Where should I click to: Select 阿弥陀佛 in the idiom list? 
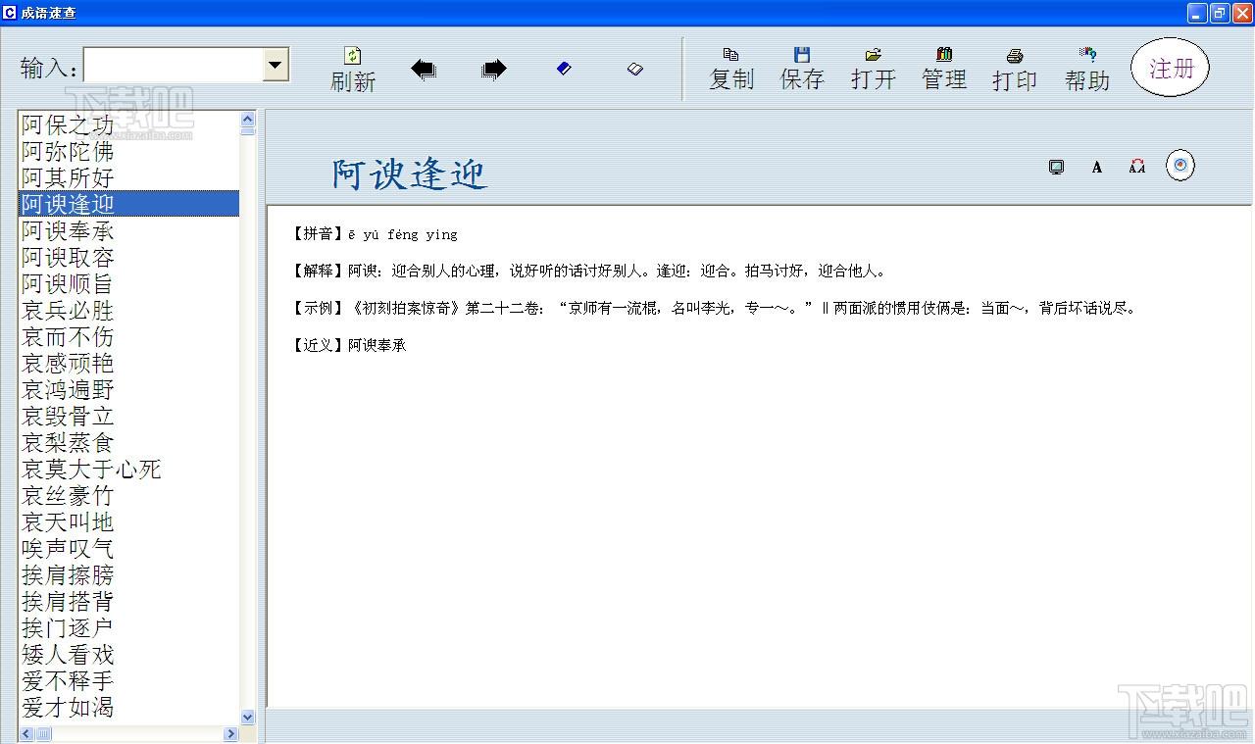128,151
